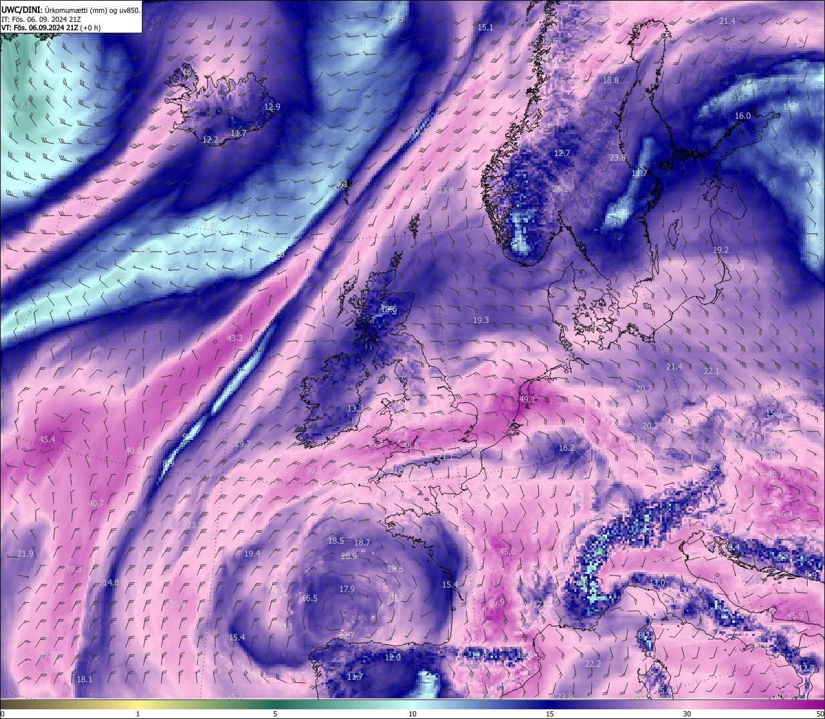Click the 10 tick on color scale
825x719 pixels.
coord(412,714)
